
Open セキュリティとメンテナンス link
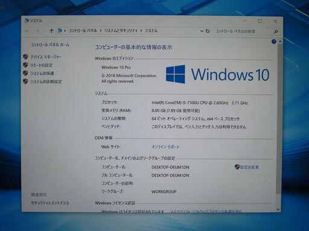click(x=50, y=203)
